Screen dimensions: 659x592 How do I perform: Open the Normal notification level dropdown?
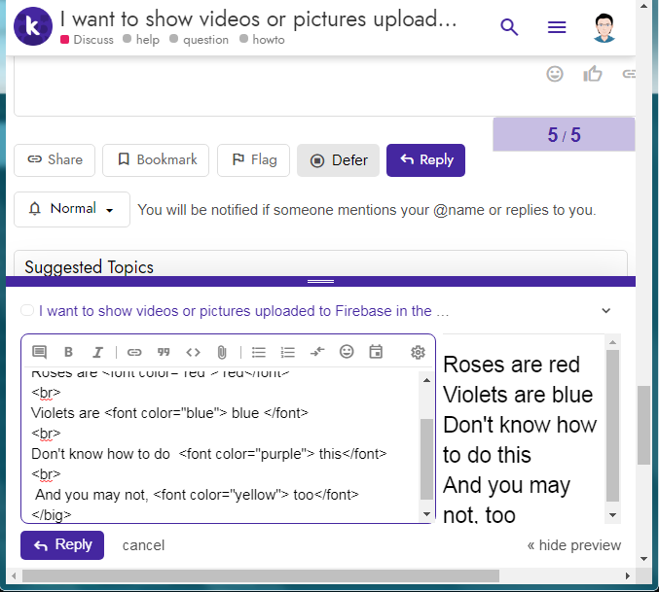[x=72, y=209]
